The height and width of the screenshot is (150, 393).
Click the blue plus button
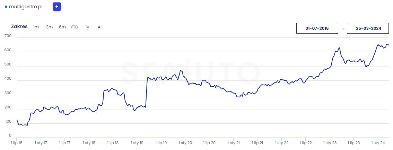pyautogui.click(x=57, y=7)
